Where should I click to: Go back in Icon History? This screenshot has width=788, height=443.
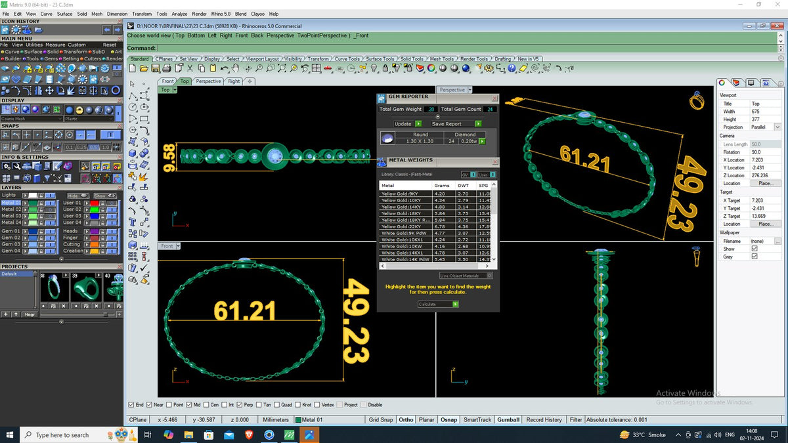click(108, 30)
